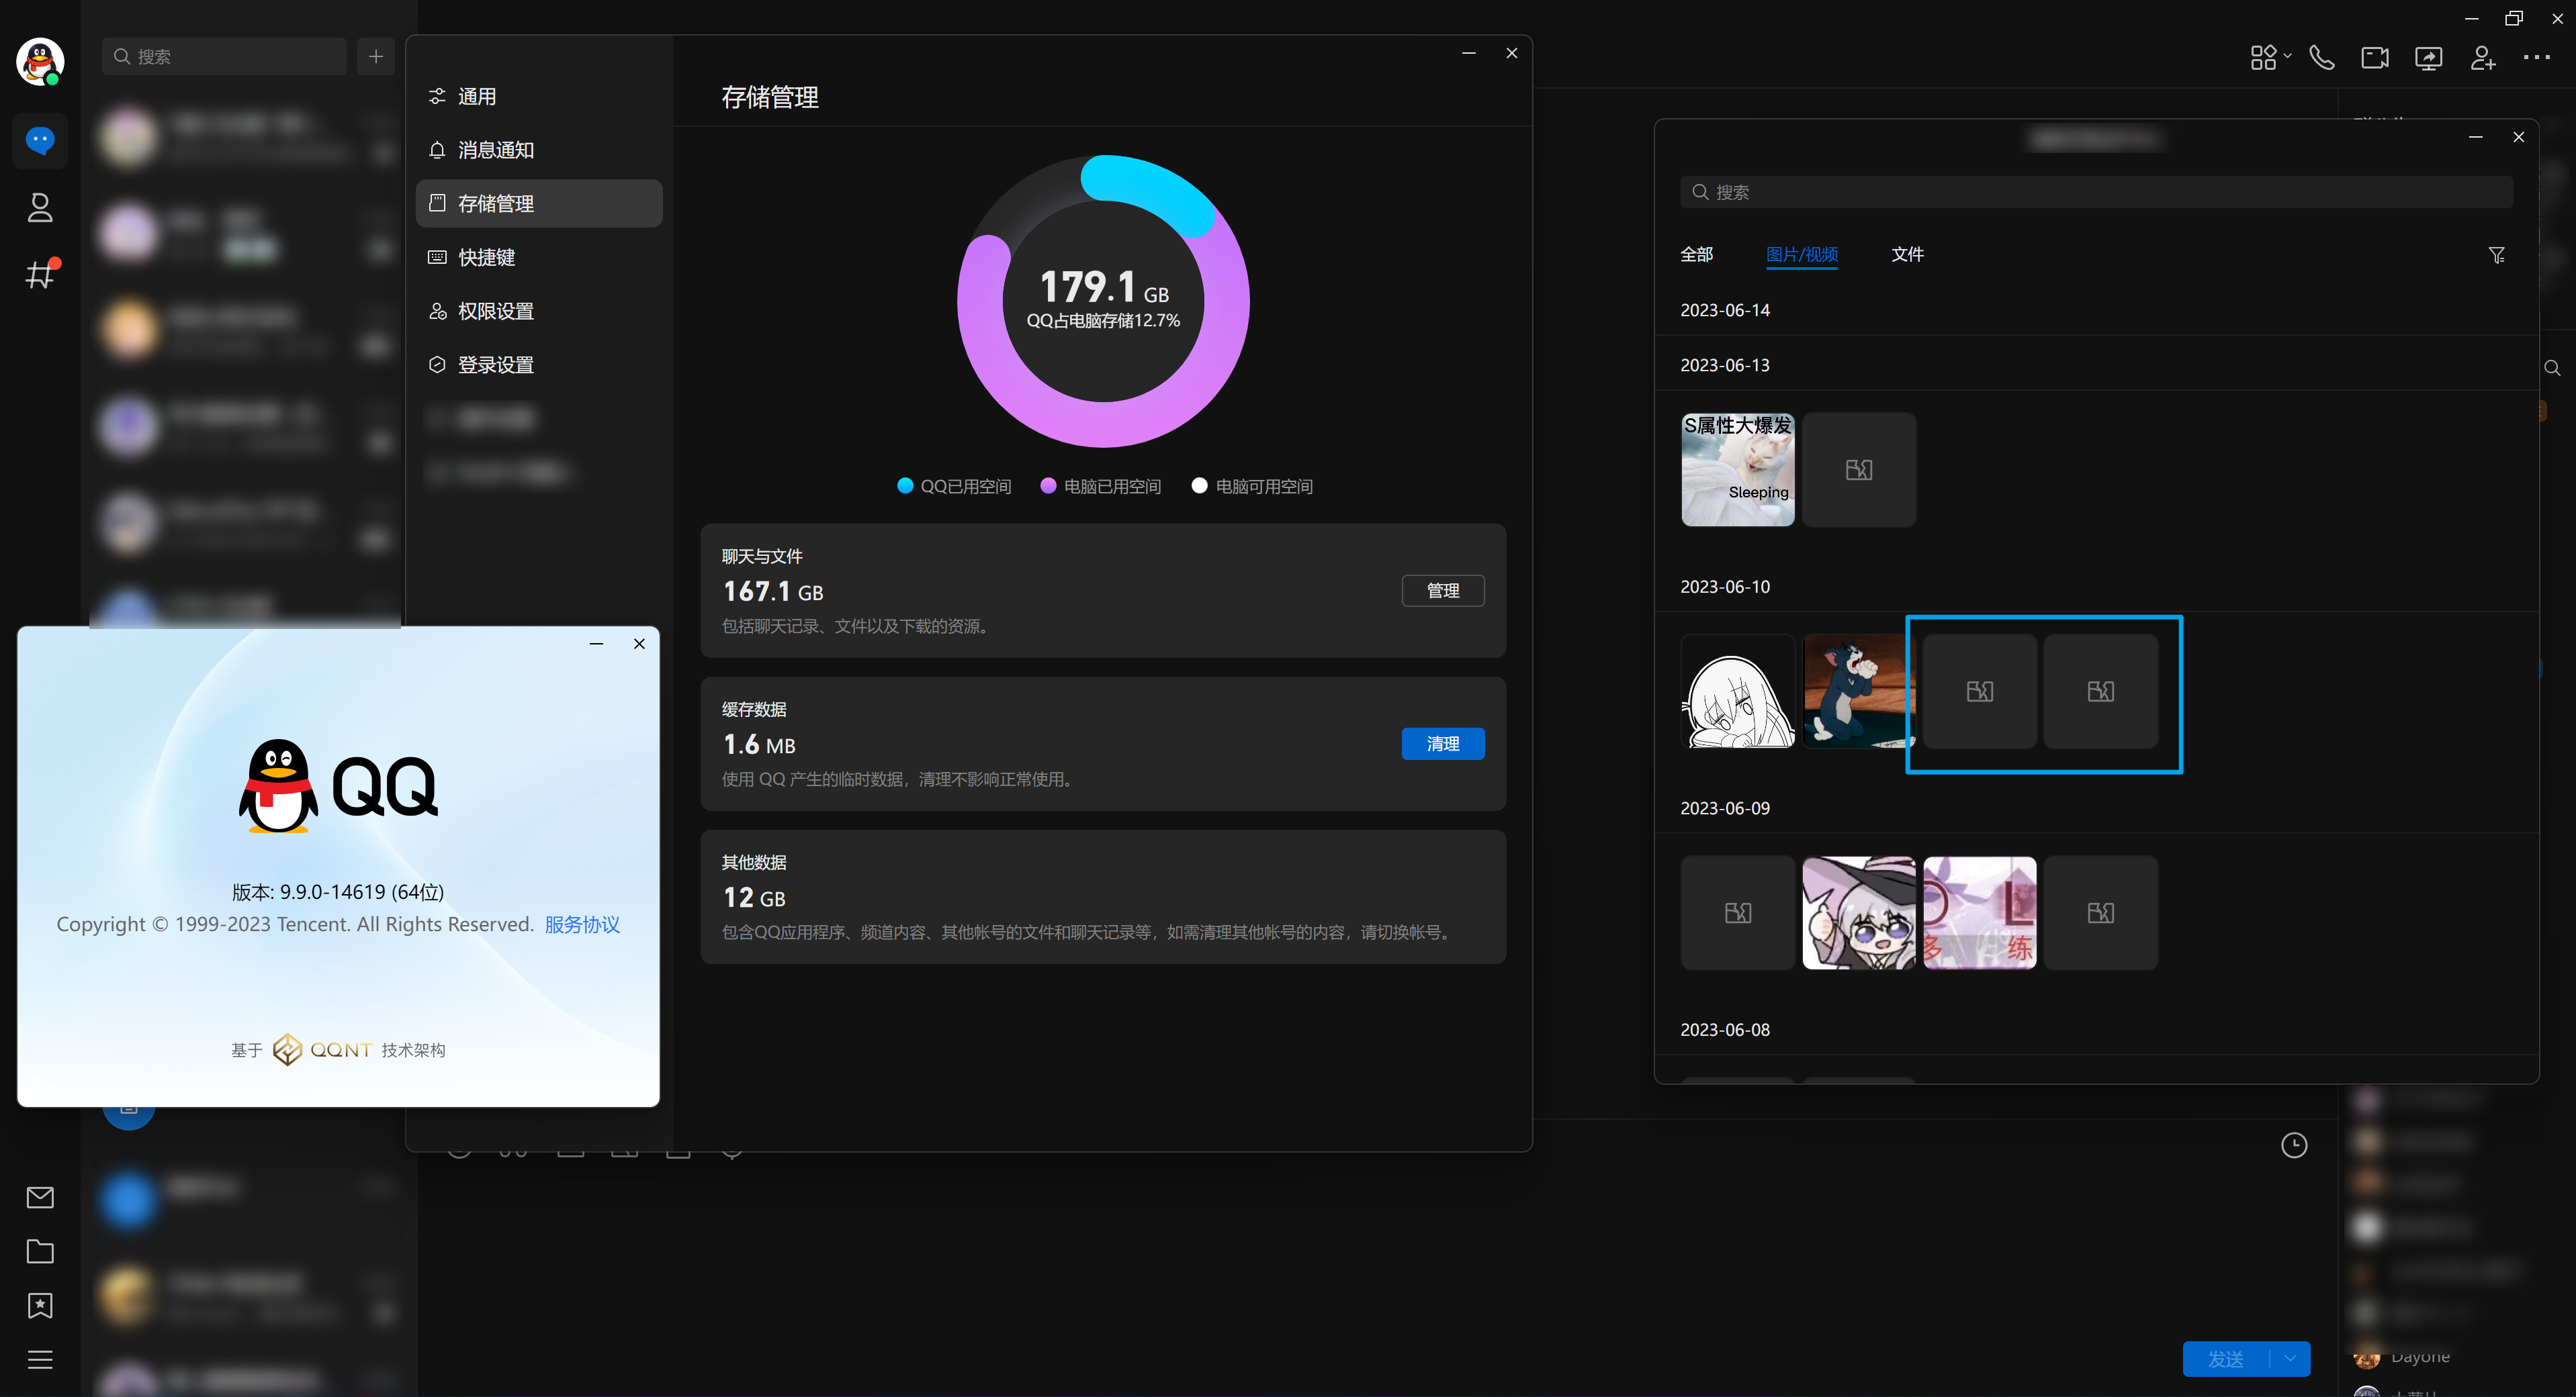Toggle the QQ已用空间 legend item

click(x=953, y=485)
